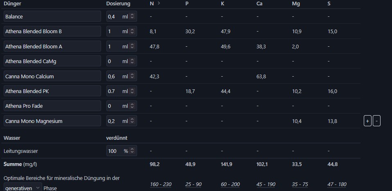Viewport: 392px width, 191px height.
Task: Adjust Athena Blended Bloom B dosage stepper
Action: click(132, 32)
